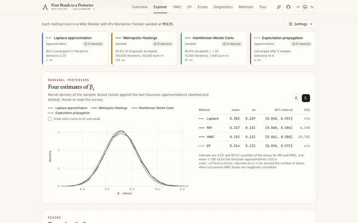This screenshot has height=223, width=358.
Task: Select the Explorer tab
Action: point(160,7)
